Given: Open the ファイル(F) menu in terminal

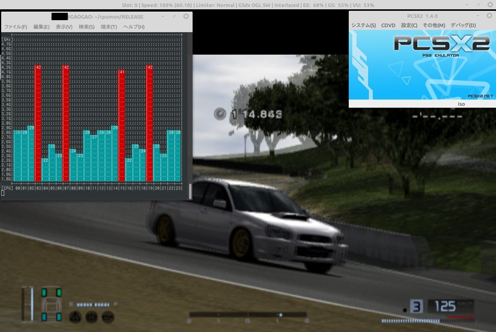Looking at the screenshot, I should click(x=15, y=27).
